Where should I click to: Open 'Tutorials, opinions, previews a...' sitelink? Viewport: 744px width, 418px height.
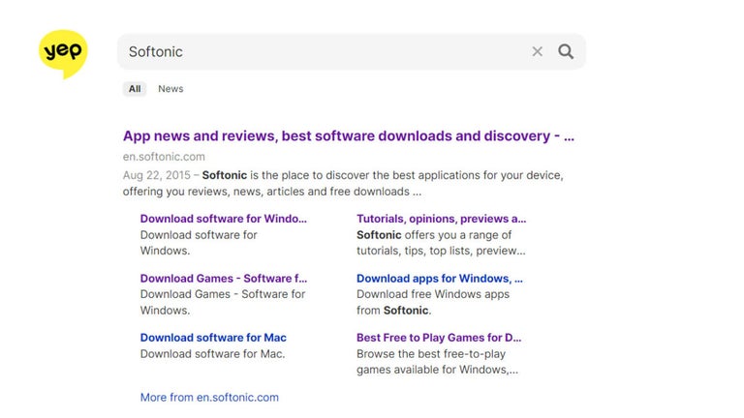click(442, 219)
